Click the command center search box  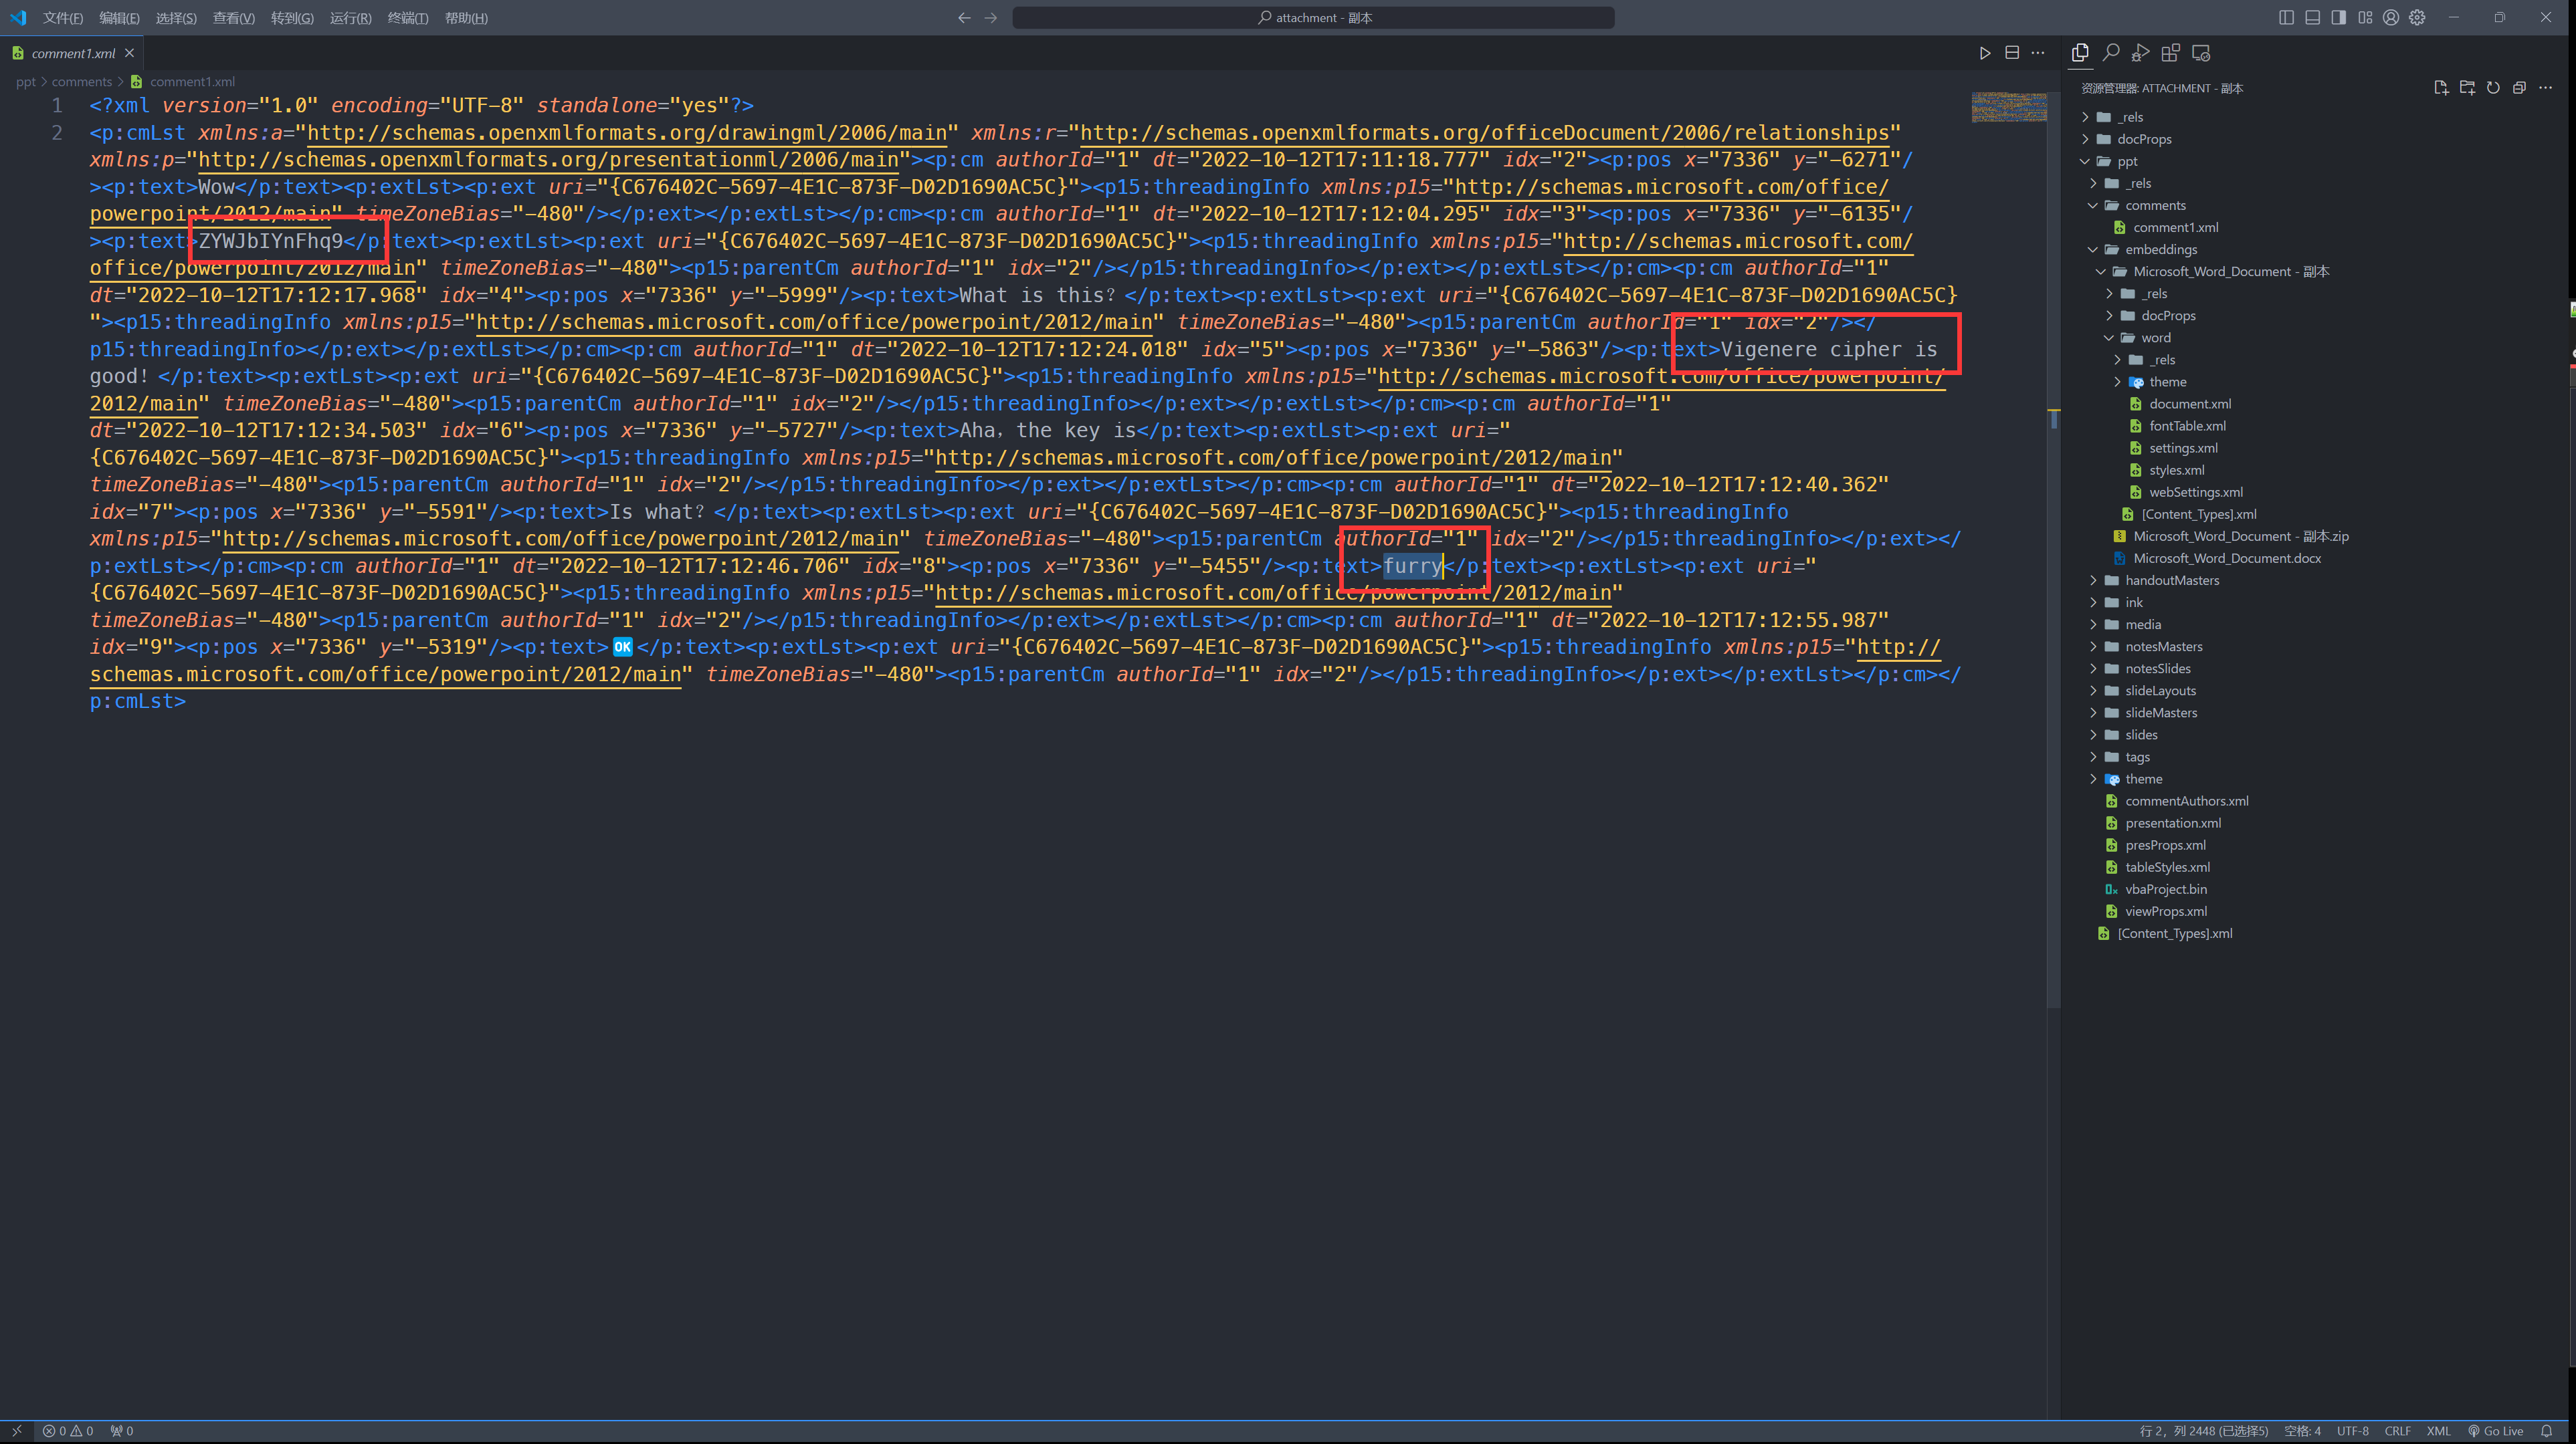1313,17
